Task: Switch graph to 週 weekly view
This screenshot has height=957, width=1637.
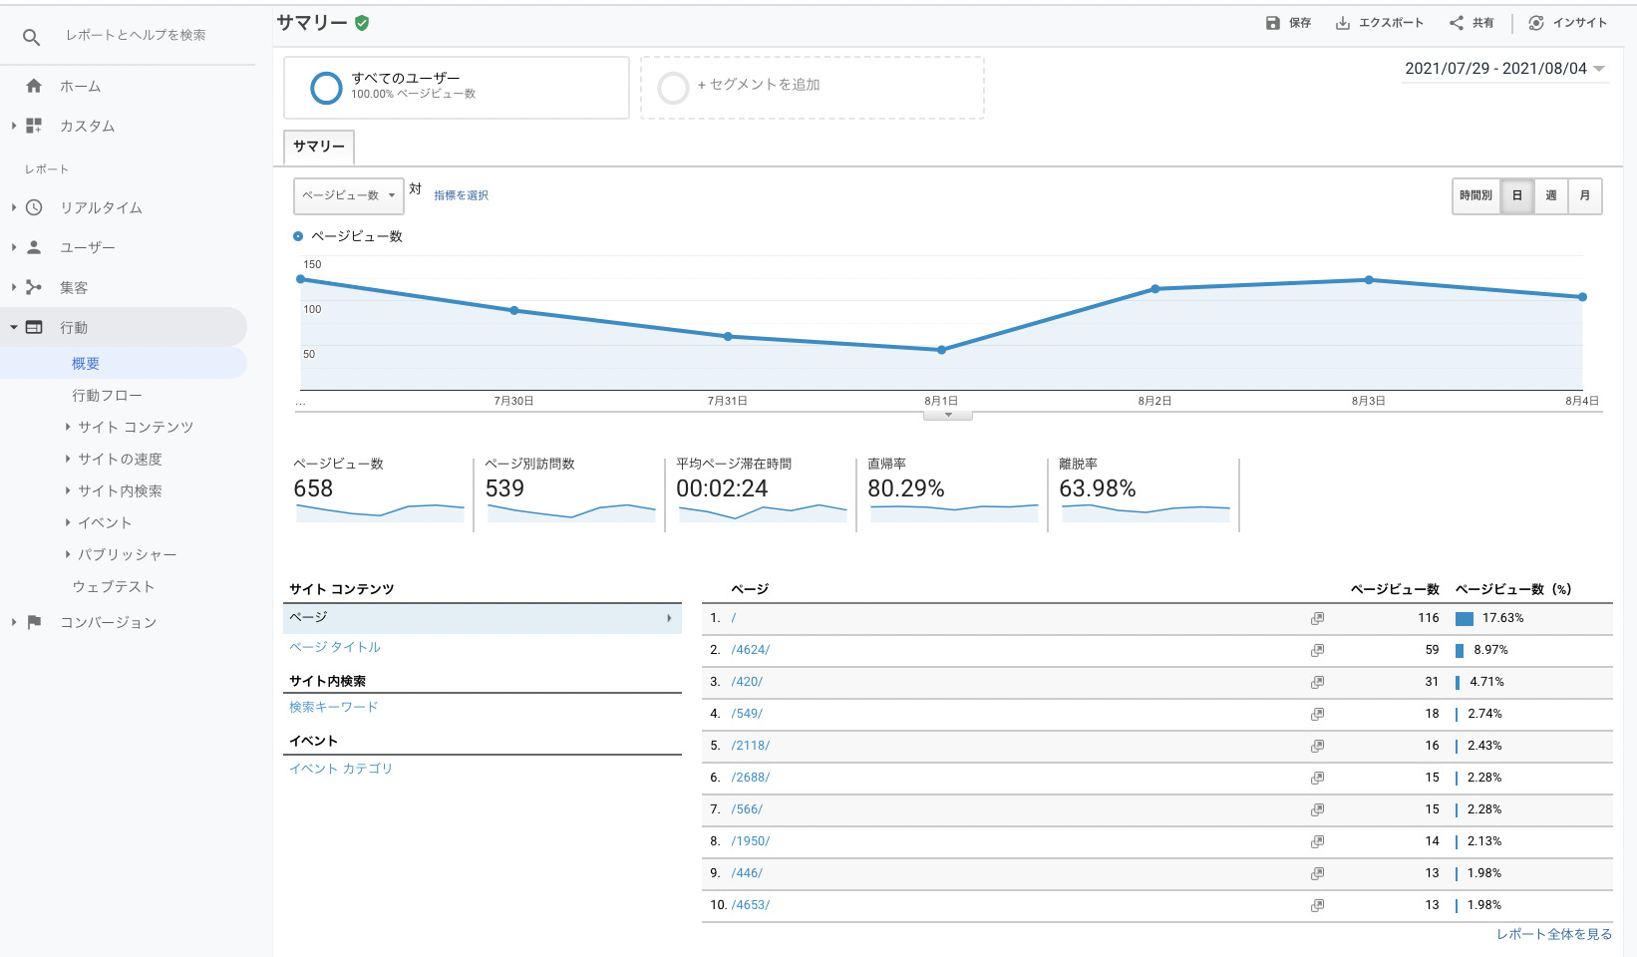Action: 1550,195
